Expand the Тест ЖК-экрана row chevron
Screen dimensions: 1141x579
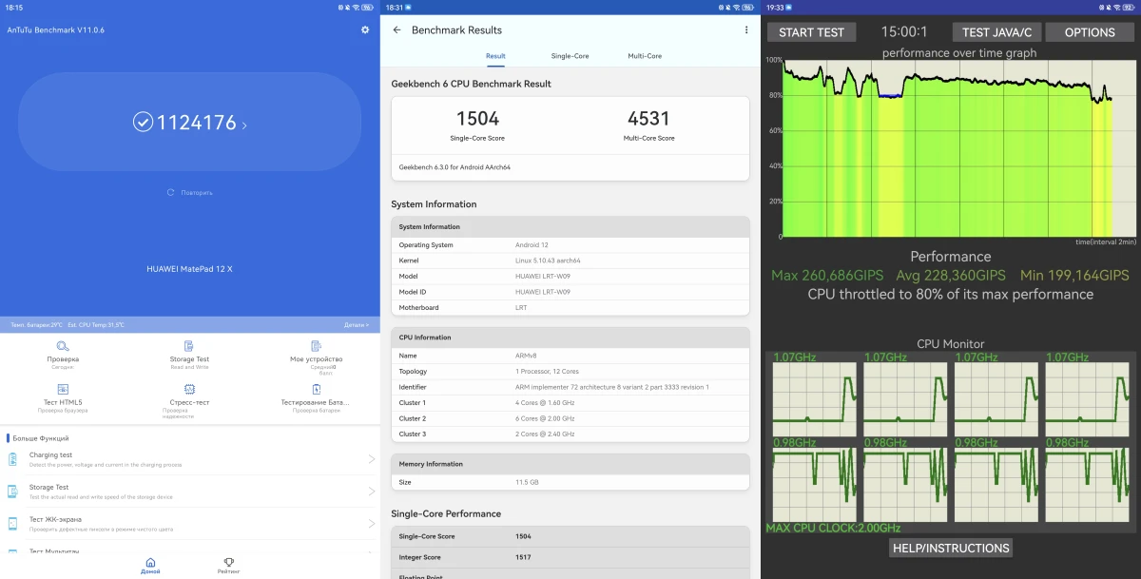[371, 524]
